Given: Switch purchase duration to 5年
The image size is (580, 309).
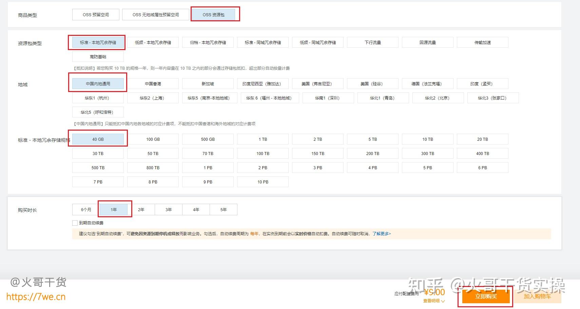Looking at the screenshot, I should [223, 209].
